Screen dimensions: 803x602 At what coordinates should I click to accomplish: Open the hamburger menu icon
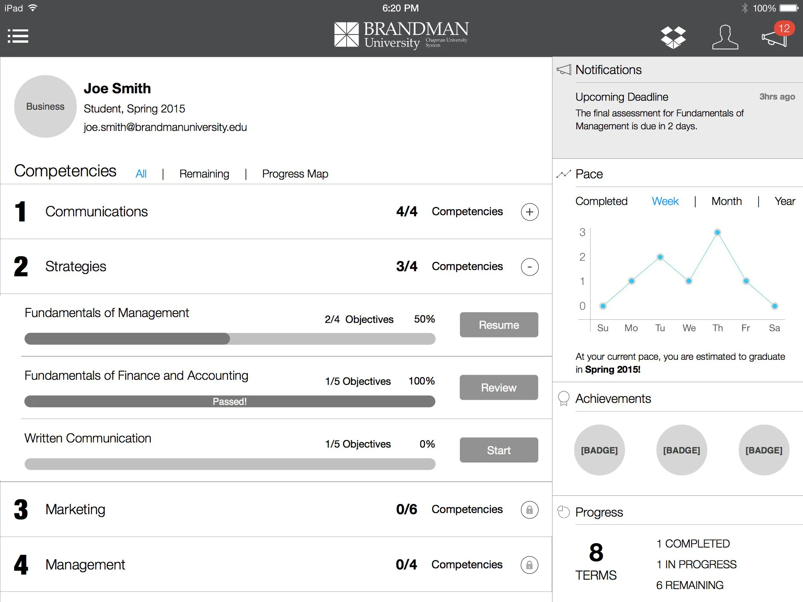click(18, 36)
